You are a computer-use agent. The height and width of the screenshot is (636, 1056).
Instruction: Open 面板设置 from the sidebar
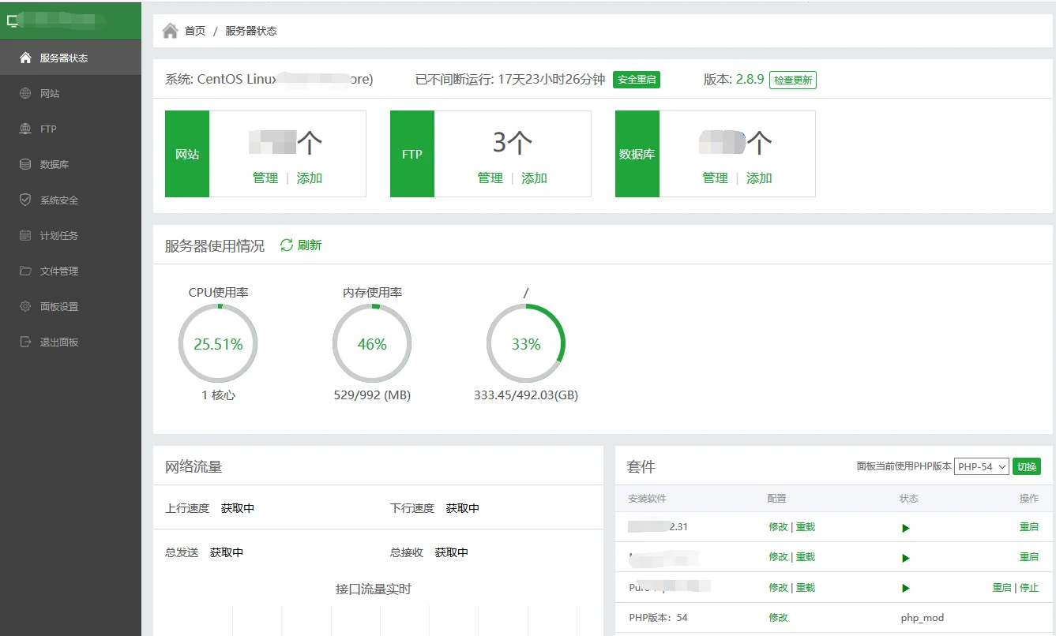71,306
